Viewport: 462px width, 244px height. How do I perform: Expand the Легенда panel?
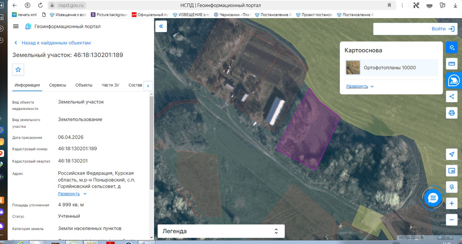tap(221, 231)
